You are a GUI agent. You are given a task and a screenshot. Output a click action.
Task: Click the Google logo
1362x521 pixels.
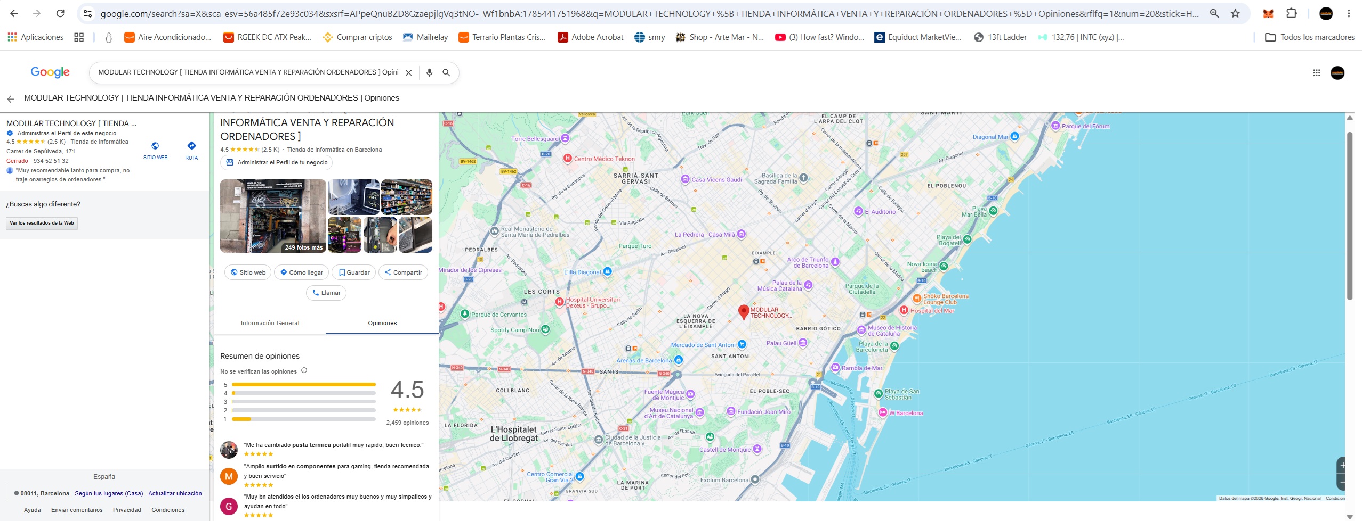50,72
